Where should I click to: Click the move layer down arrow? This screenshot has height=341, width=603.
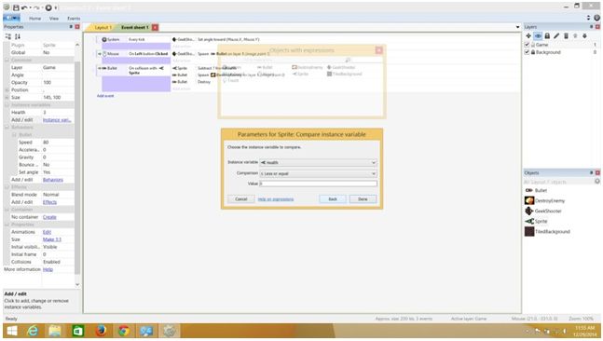584,35
